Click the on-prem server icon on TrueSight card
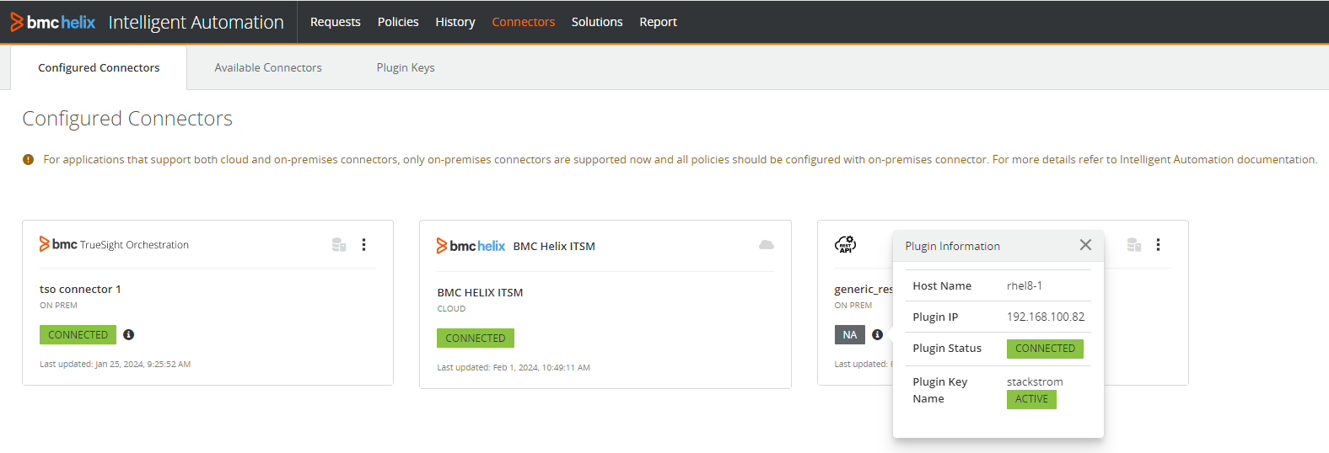Screen dimensions: 1329x453 pyautogui.click(x=339, y=245)
